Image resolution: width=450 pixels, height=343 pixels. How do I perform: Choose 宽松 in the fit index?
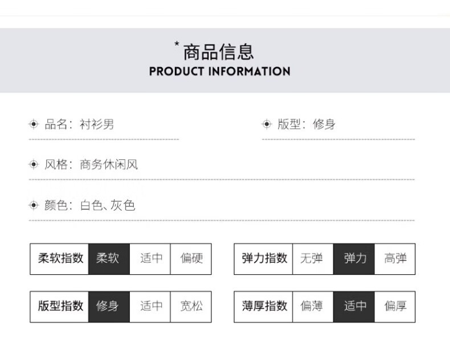click(191, 307)
